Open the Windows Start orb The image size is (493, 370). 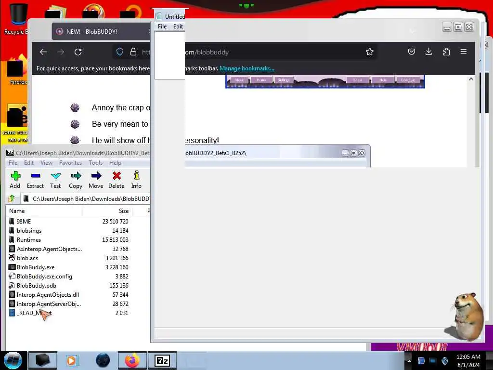13,360
